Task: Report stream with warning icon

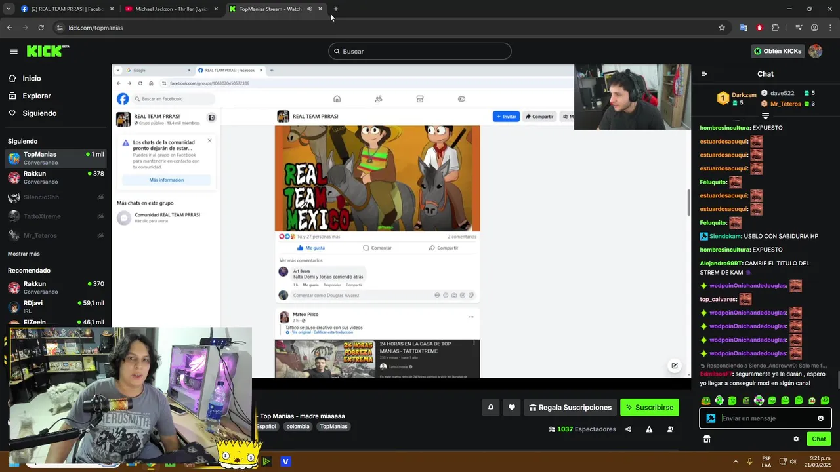Action: coord(649,429)
